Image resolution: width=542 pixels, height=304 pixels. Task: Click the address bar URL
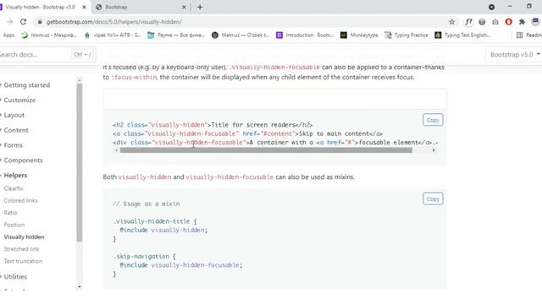pos(114,22)
